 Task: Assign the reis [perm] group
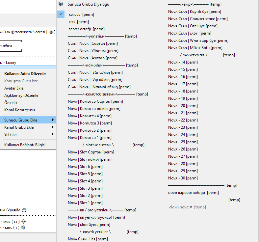coord(79,22)
